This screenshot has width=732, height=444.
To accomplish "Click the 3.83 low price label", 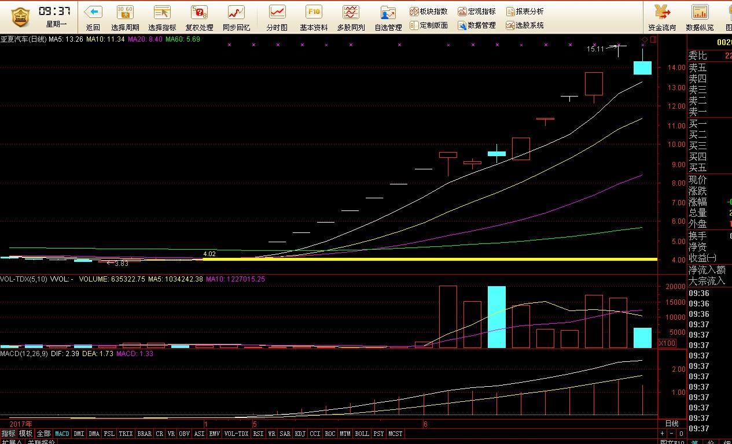I will 120,264.
